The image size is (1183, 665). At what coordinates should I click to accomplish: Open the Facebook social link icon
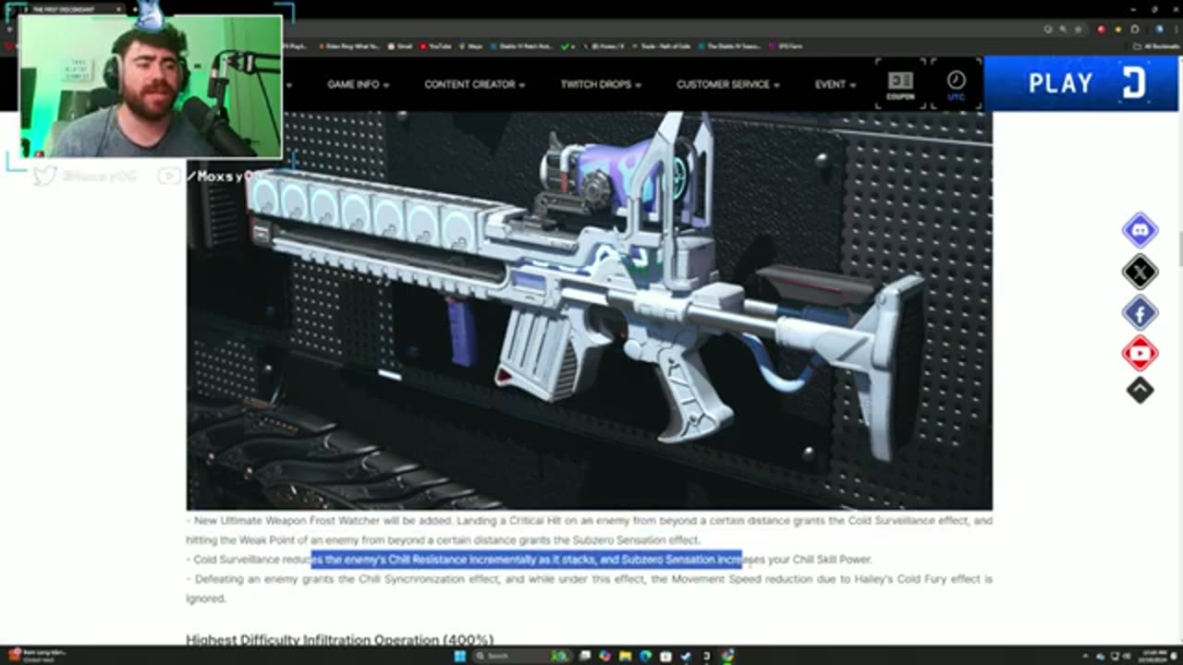click(x=1140, y=313)
